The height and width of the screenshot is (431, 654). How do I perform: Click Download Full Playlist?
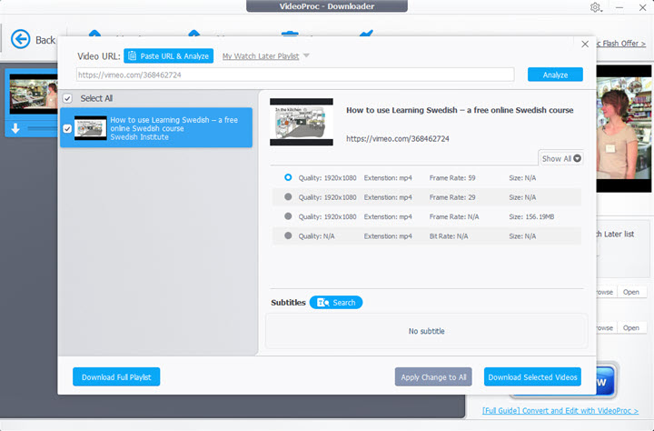coord(116,377)
